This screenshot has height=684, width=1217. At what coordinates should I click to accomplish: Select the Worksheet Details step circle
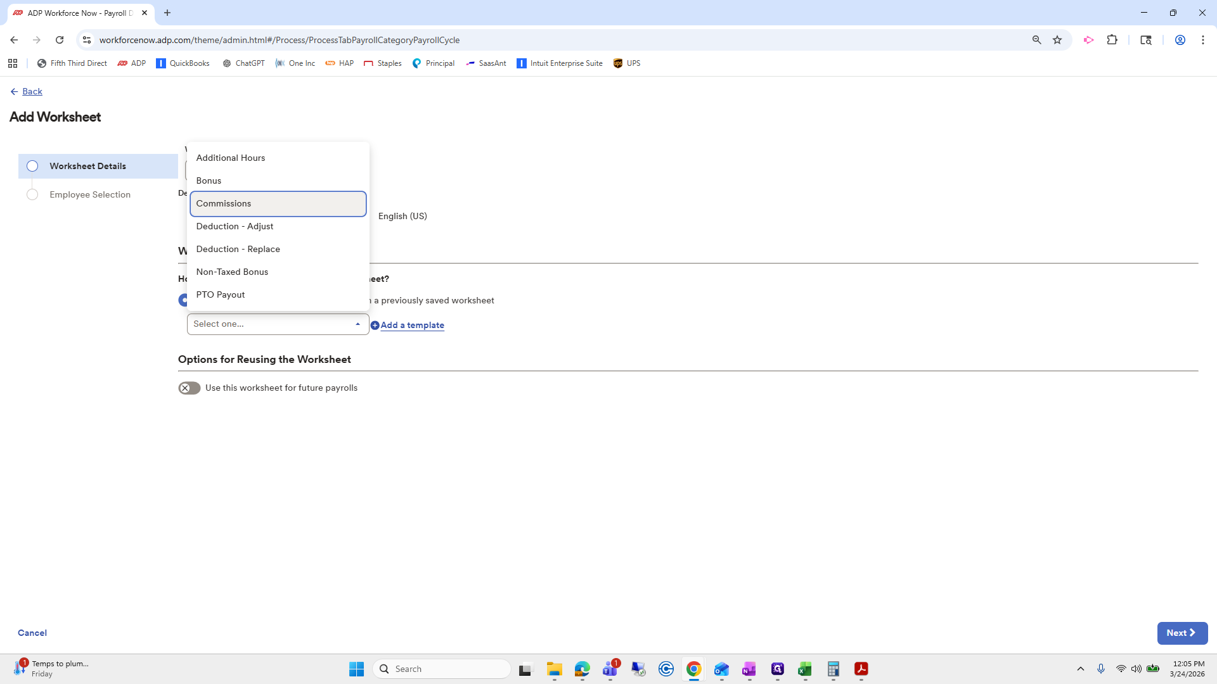(32, 166)
